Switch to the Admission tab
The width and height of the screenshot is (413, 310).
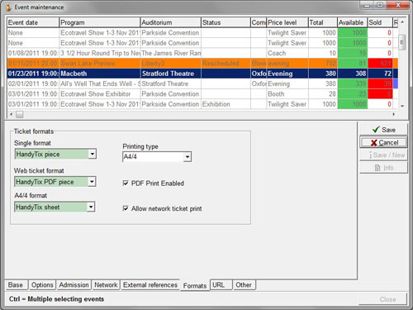(74, 285)
